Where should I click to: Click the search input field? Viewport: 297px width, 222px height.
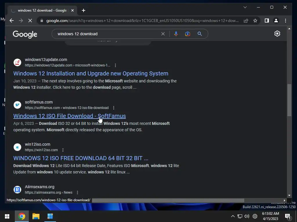[x=108, y=34]
